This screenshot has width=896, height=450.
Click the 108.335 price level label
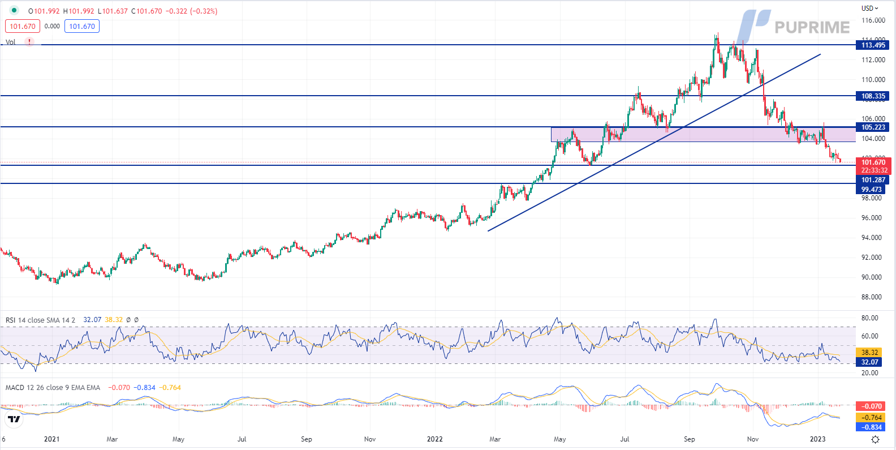873,96
